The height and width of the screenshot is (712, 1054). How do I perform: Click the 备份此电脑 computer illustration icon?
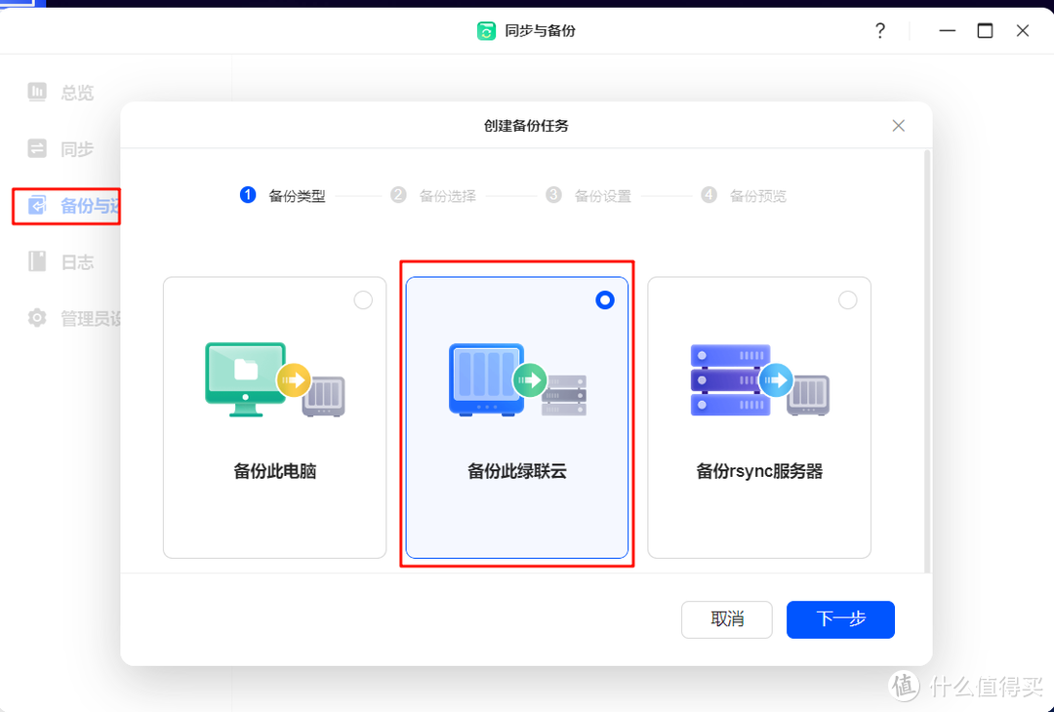[x=274, y=379]
